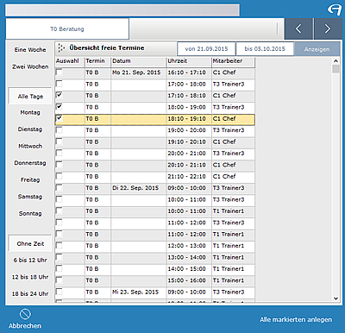Check the box for 16:10 - 17:10 C1 Chef

click(60, 72)
